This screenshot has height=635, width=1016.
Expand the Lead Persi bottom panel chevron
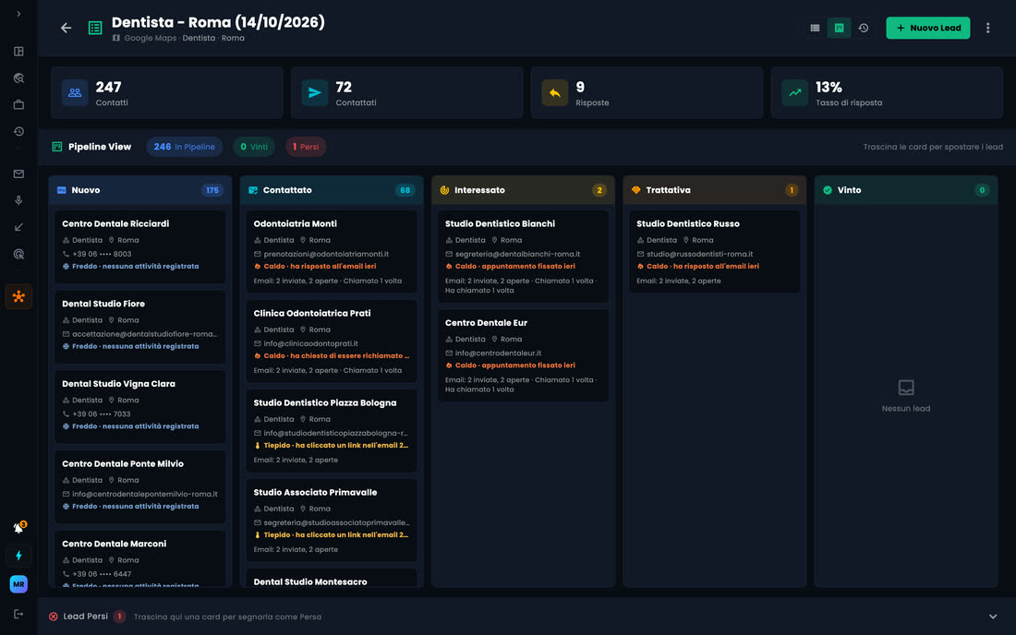[993, 617]
